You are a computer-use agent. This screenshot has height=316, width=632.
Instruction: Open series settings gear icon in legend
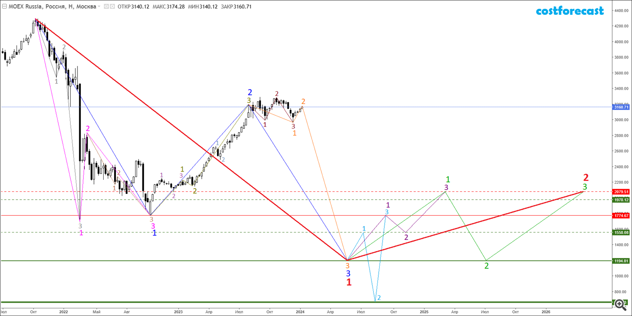[x=112, y=6]
